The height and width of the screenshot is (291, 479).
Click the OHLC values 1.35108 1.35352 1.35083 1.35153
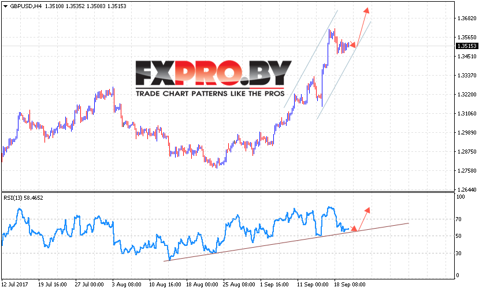pyautogui.click(x=86, y=6)
